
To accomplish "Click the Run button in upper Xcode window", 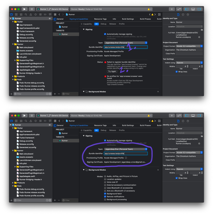I will tap(24, 9).
